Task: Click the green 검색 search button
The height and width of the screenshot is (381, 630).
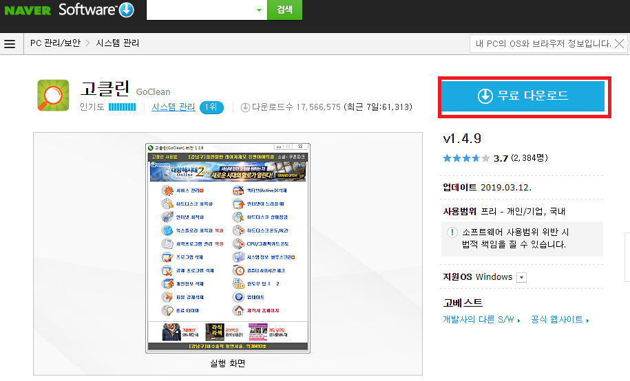Action: tap(285, 10)
